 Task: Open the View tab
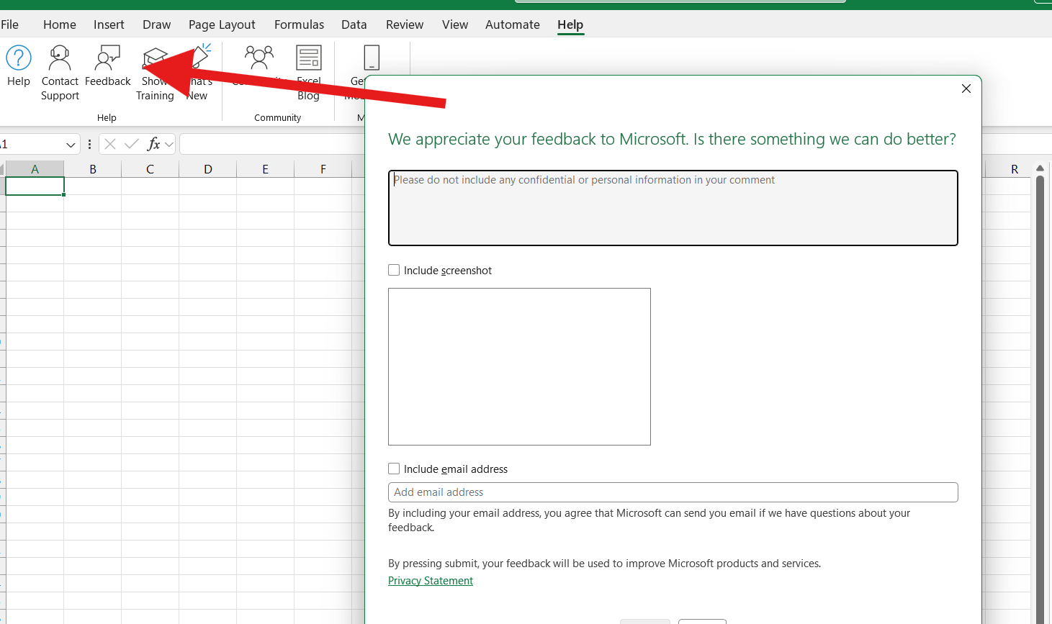[455, 24]
